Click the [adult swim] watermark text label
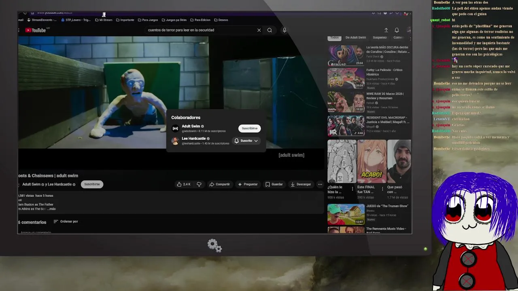This screenshot has height=291, width=518. pyautogui.click(x=291, y=155)
